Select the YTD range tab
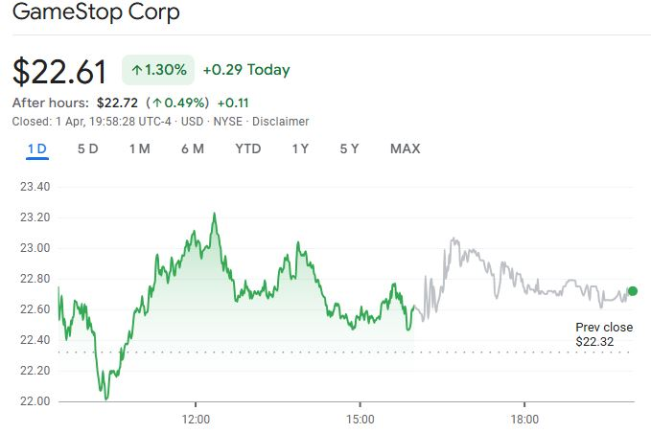Image resolution: width=651 pixels, height=433 pixels. (248, 148)
